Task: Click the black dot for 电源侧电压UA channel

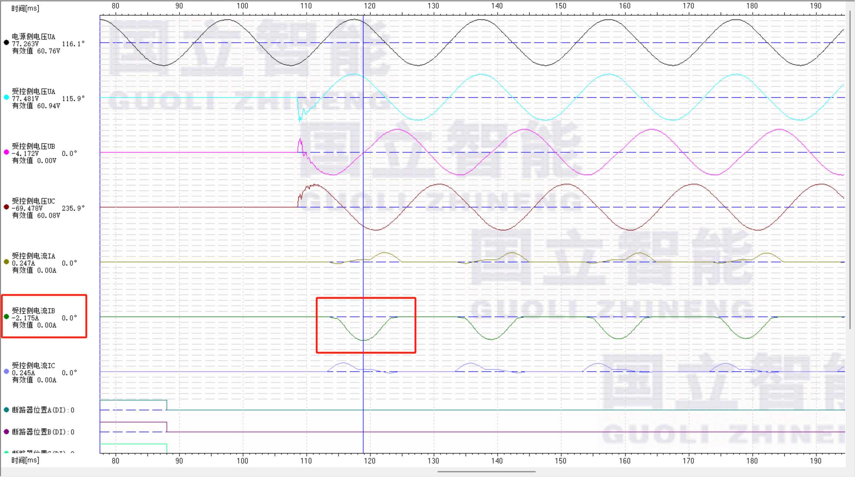Action: tap(6, 43)
